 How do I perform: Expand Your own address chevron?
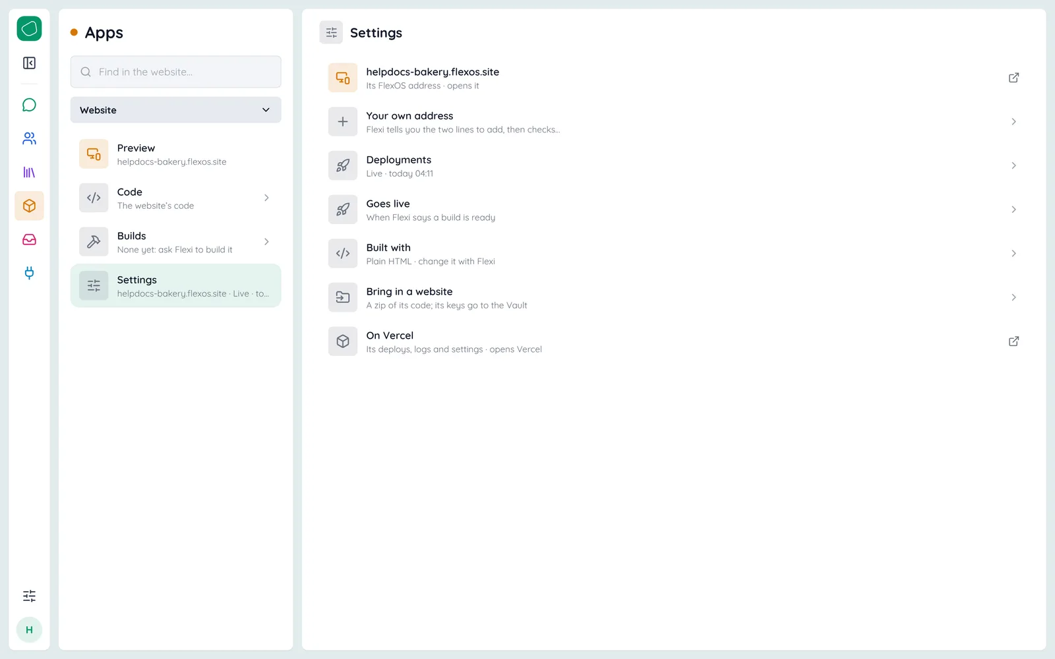pos(1013,122)
